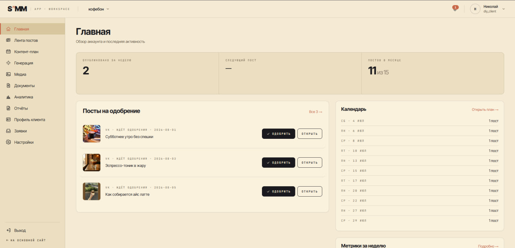Click the Отчёты report icon
The image size is (515, 248).
click(x=8, y=108)
